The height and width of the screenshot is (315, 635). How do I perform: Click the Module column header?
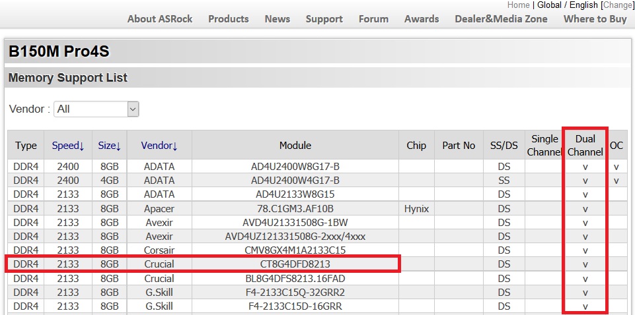pos(295,146)
